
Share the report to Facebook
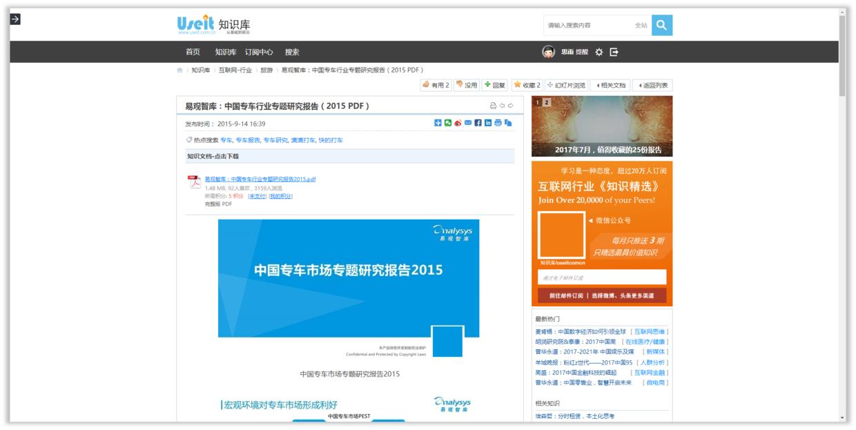pyautogui.click(x=478, y=123)
